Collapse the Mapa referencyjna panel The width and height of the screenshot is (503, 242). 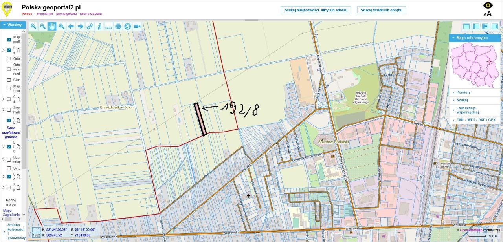(474, 38)
